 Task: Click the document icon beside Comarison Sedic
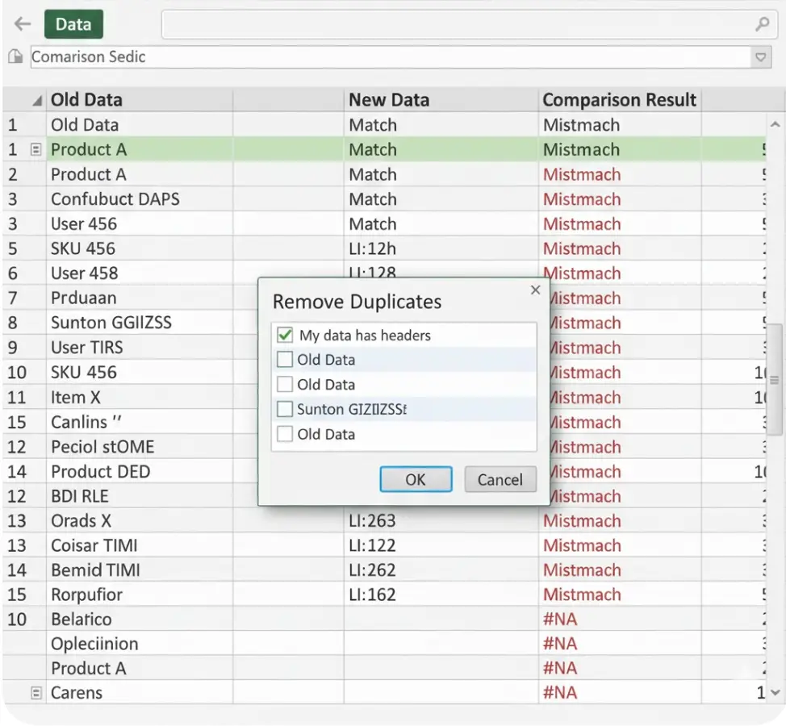click(15, 56)
